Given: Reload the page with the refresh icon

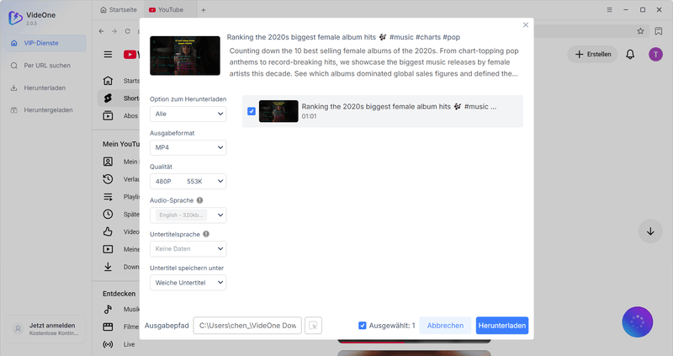Looking at the screenshot, I should 128,31.
